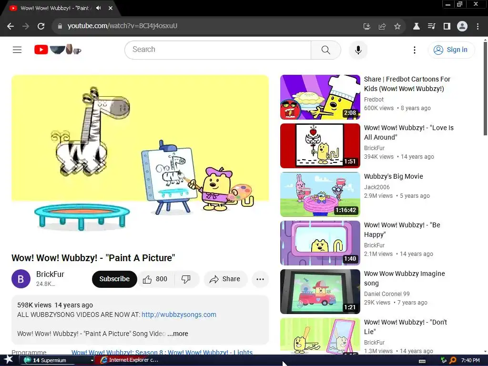Toggle the browser side panel icon
The width and height of the screenshot is (488, 366).
(447, 27)
